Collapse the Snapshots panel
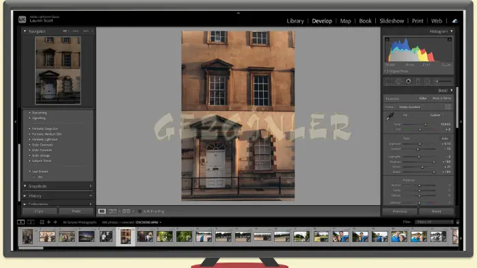This screenshot has height=268, width=477. pyautogui.click(x=25, y=186)
